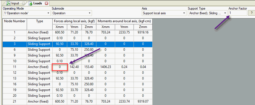Click moment value 9319.07 in node 21 row
The image size is (255, 105).
click(x=143, y=102)
